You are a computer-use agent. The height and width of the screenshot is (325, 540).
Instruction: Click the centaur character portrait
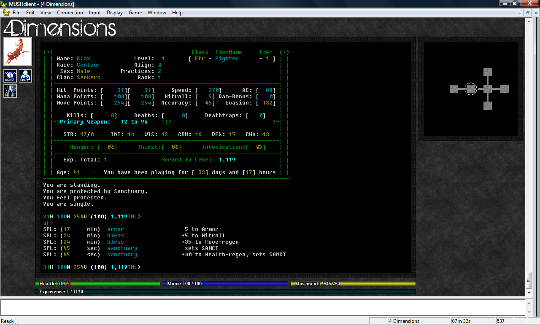18,51
